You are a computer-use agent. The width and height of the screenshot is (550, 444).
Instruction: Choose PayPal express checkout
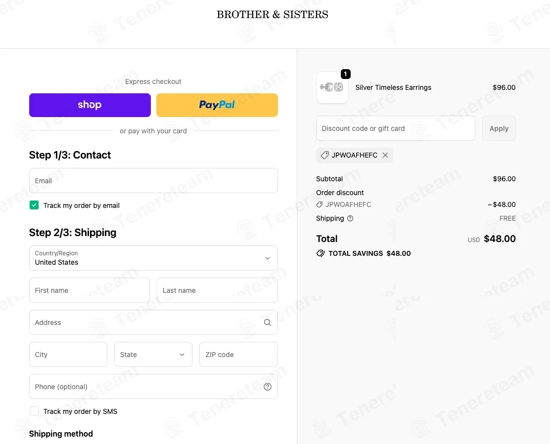(x=217, y=105)
